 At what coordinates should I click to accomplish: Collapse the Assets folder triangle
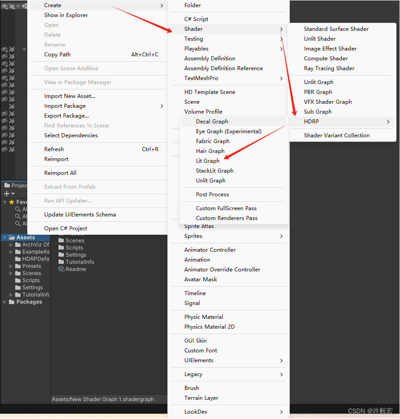(x=5, y=237)
